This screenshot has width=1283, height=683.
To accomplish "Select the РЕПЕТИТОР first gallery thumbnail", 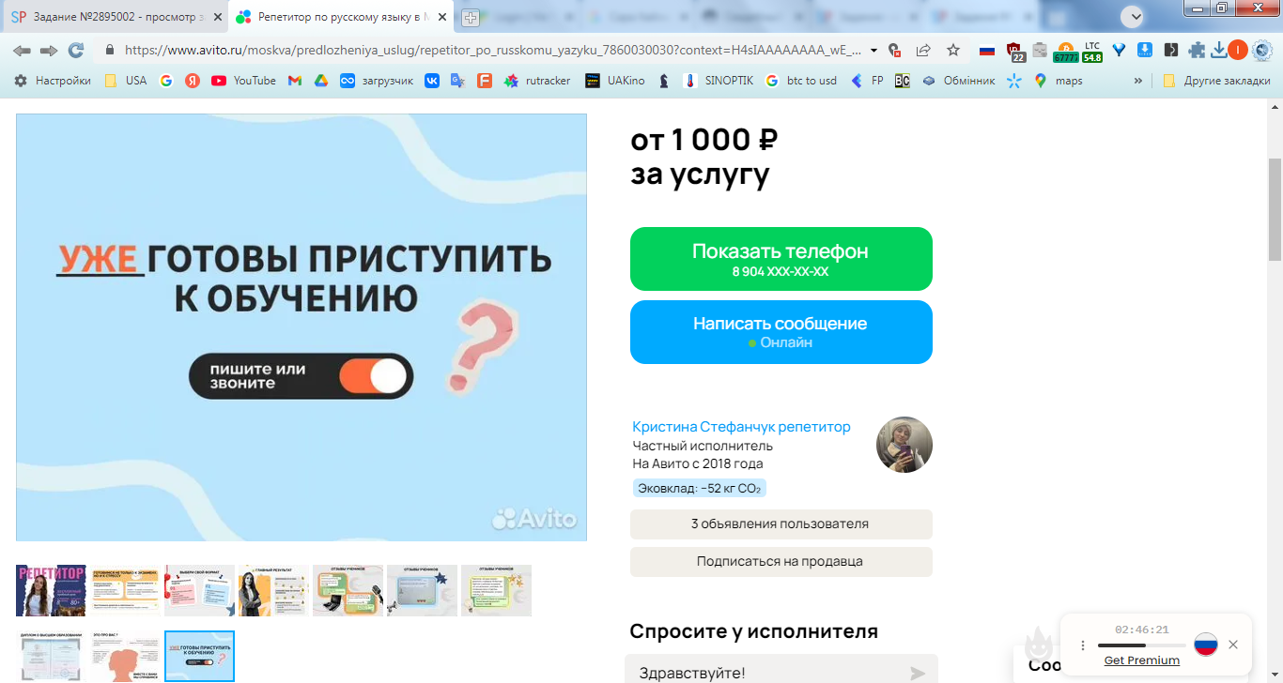I will coord(51,590).
